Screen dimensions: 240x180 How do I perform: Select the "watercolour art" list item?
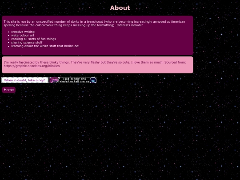23,36
